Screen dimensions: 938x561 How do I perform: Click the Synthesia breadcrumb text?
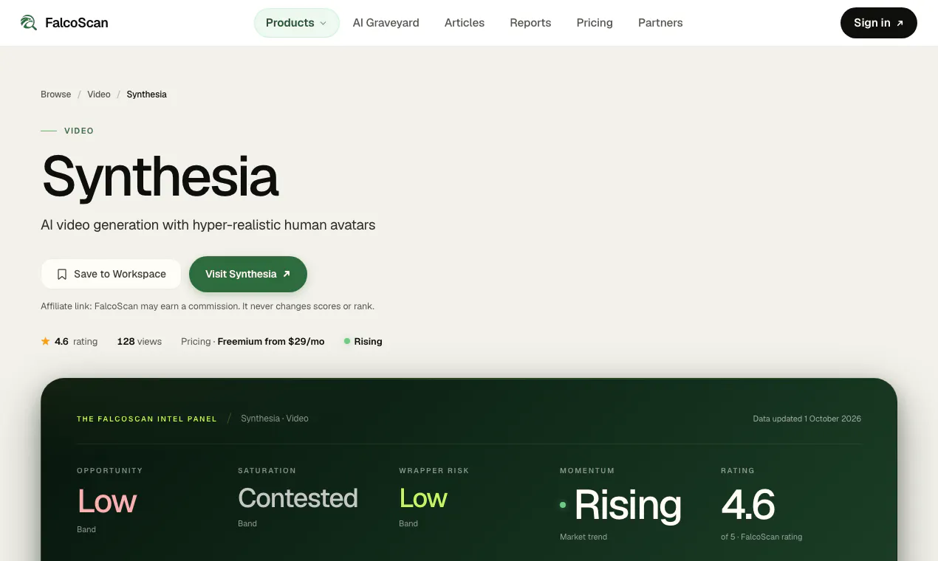[146, 94]
